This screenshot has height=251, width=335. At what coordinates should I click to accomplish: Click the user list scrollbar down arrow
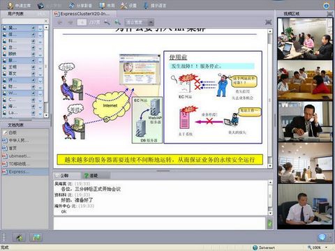(46, 115)
